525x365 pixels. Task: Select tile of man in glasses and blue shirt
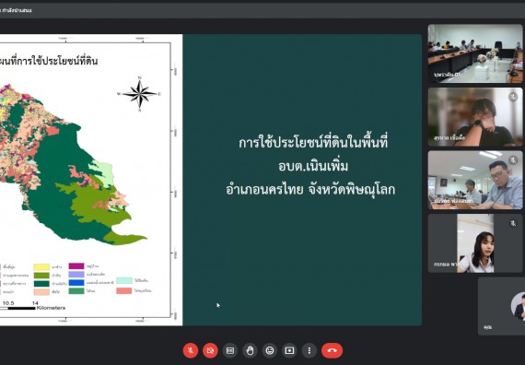tap(475, 180)
